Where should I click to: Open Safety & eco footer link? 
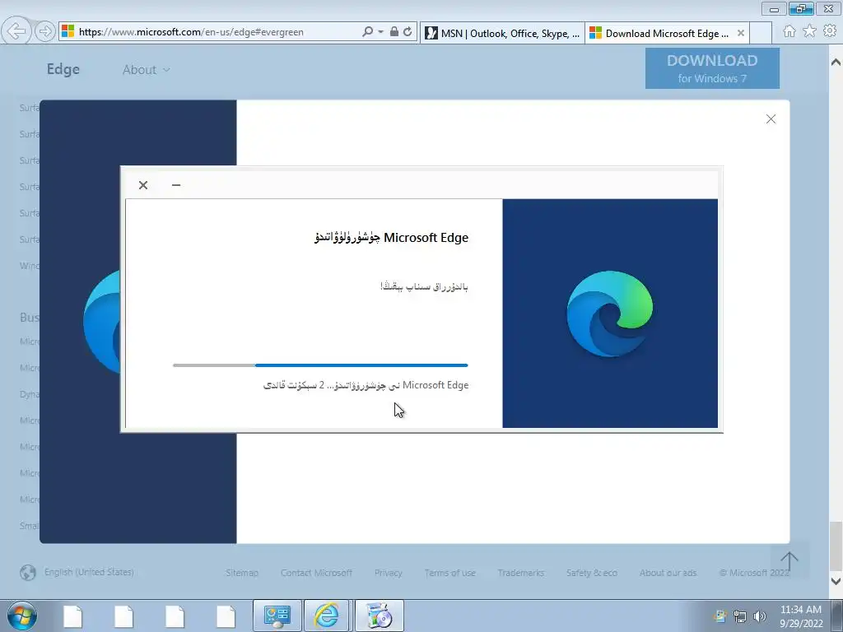pyautogui.click(x=591, y=573)
